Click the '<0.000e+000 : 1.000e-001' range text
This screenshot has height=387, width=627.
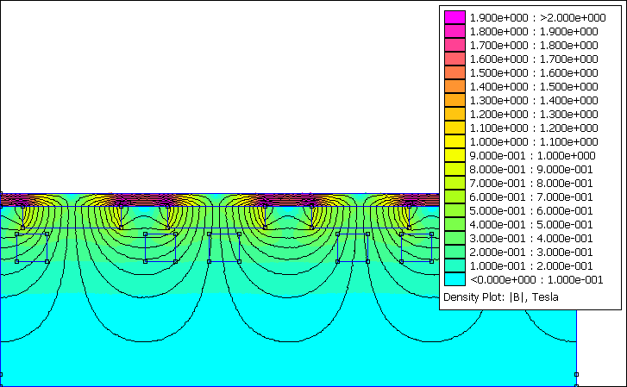click(x=536, y=279)
